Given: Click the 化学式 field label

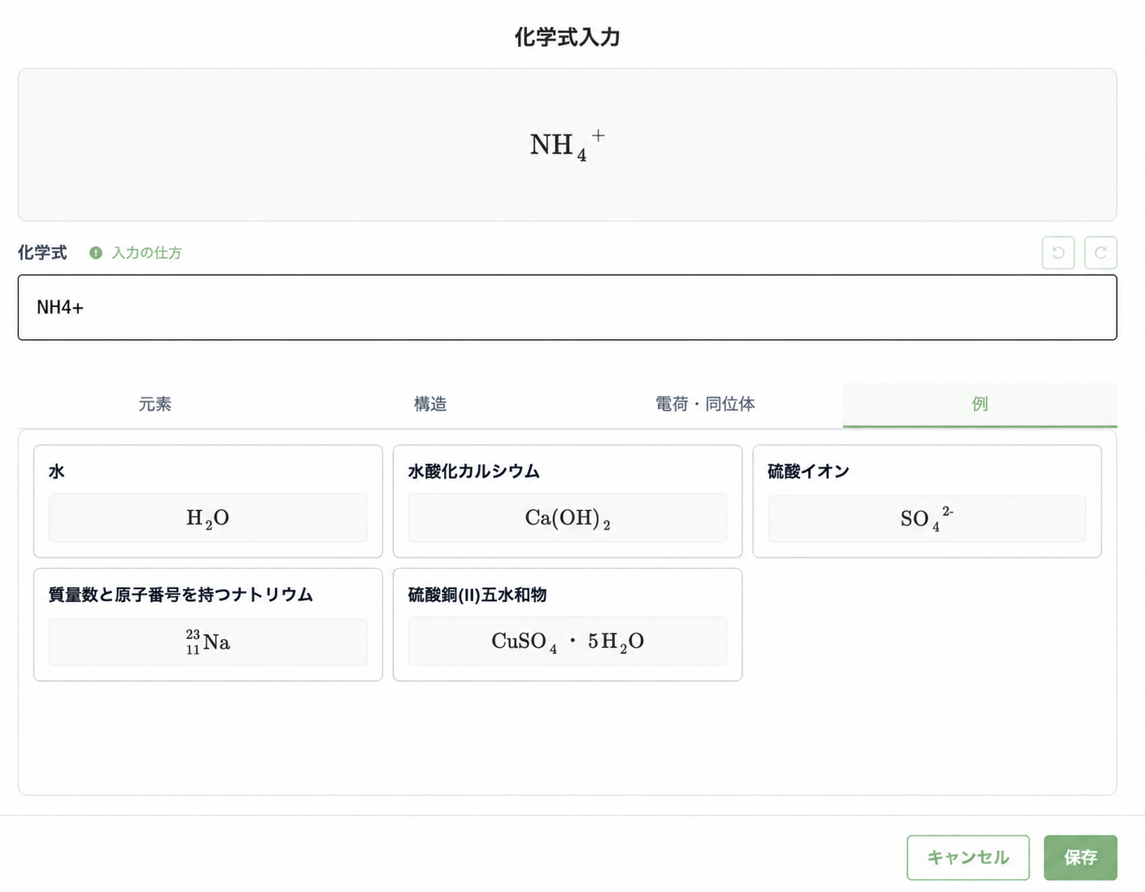Looking at the screenshot, I should pyautogui.click(x=43, y=253).
